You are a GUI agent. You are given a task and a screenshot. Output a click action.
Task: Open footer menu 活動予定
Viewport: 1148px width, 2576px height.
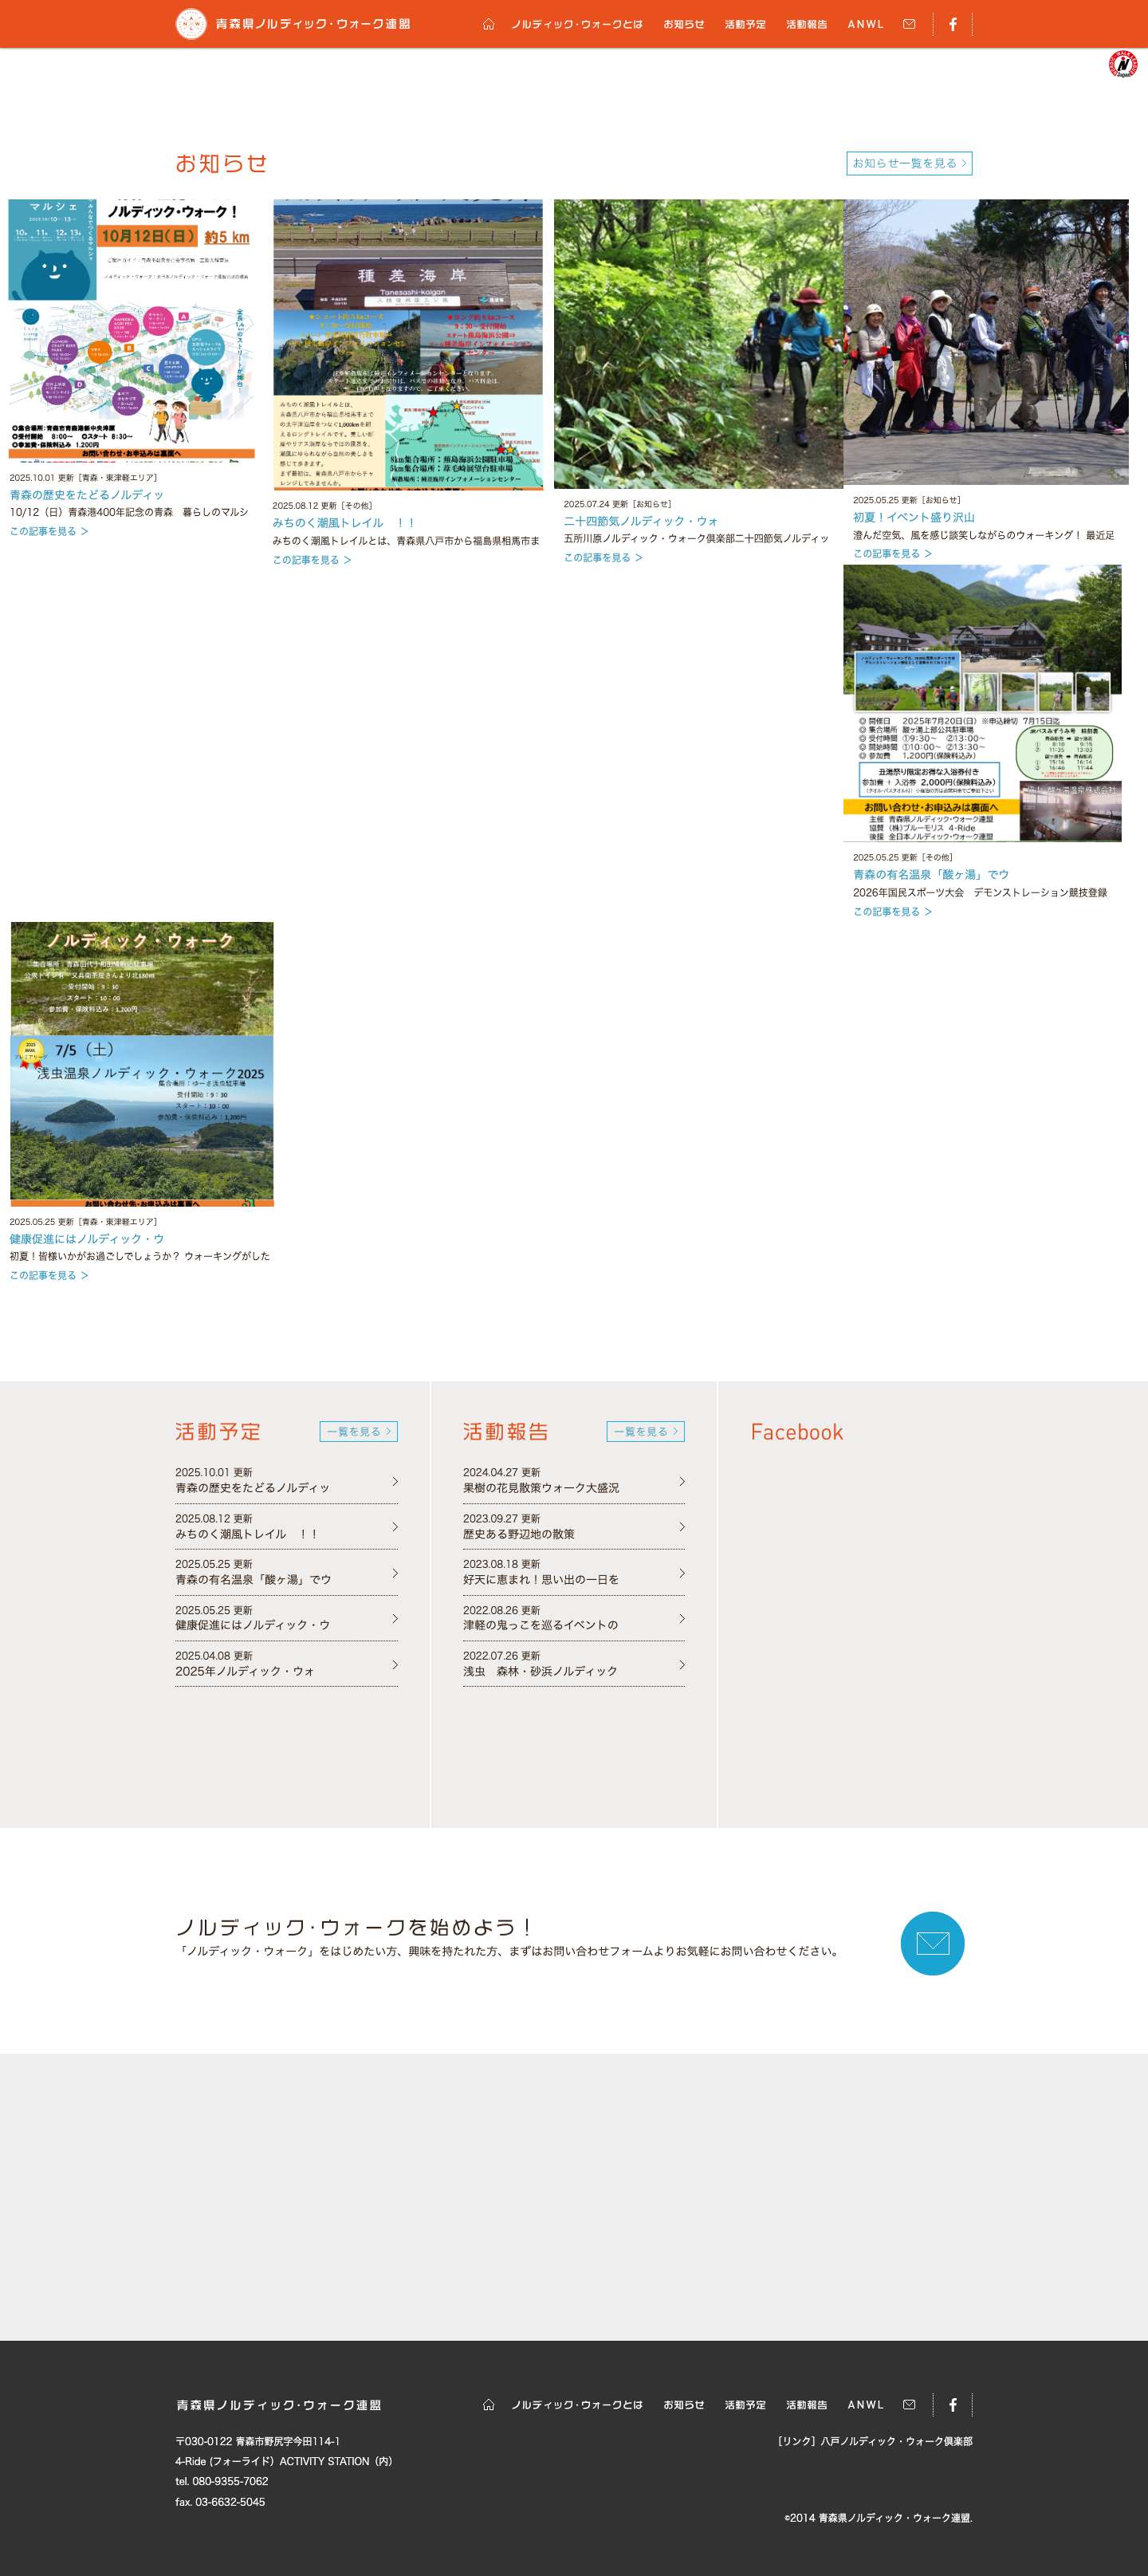(x=745, y=2404)
